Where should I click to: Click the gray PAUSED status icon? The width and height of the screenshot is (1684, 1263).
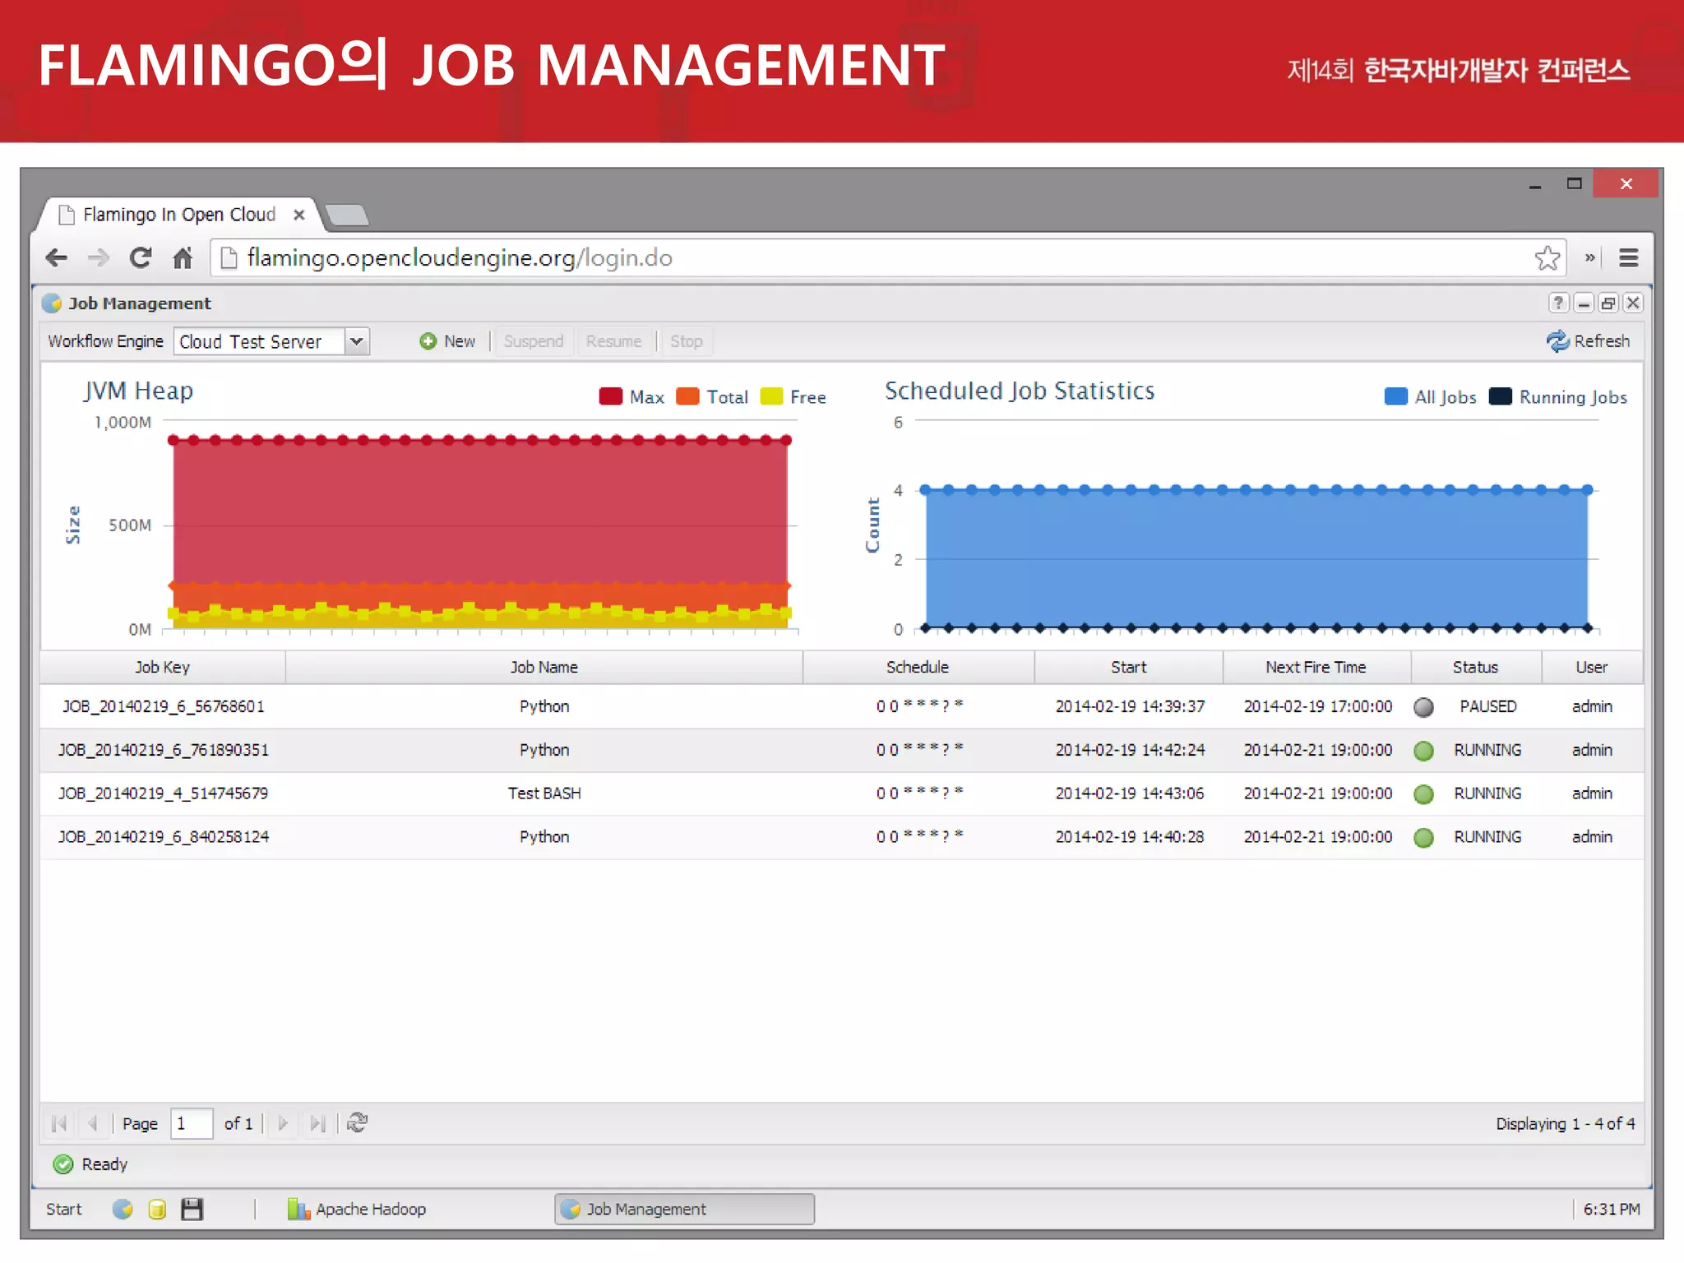(1423, 707)
